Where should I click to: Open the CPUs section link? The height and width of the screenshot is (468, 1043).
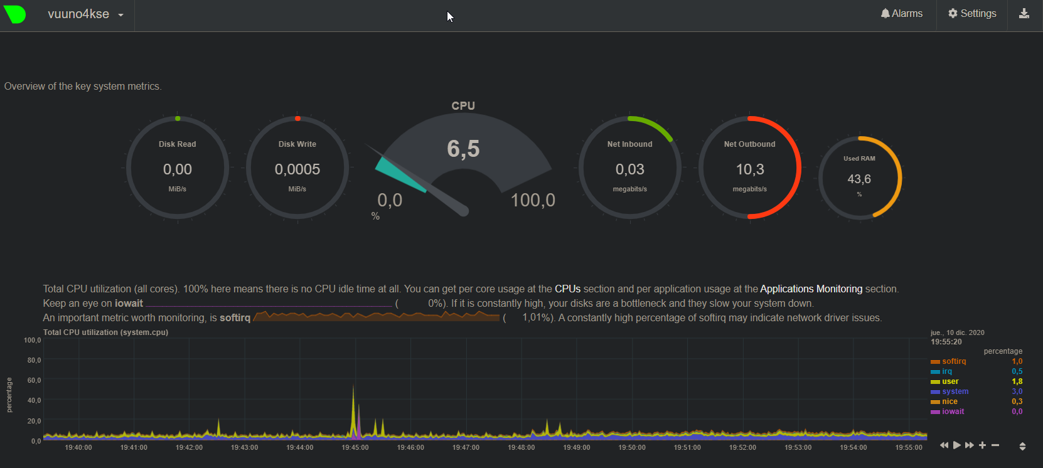click(x=567, y=289)
